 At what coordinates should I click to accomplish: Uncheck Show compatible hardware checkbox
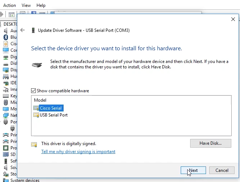[34, 91]
